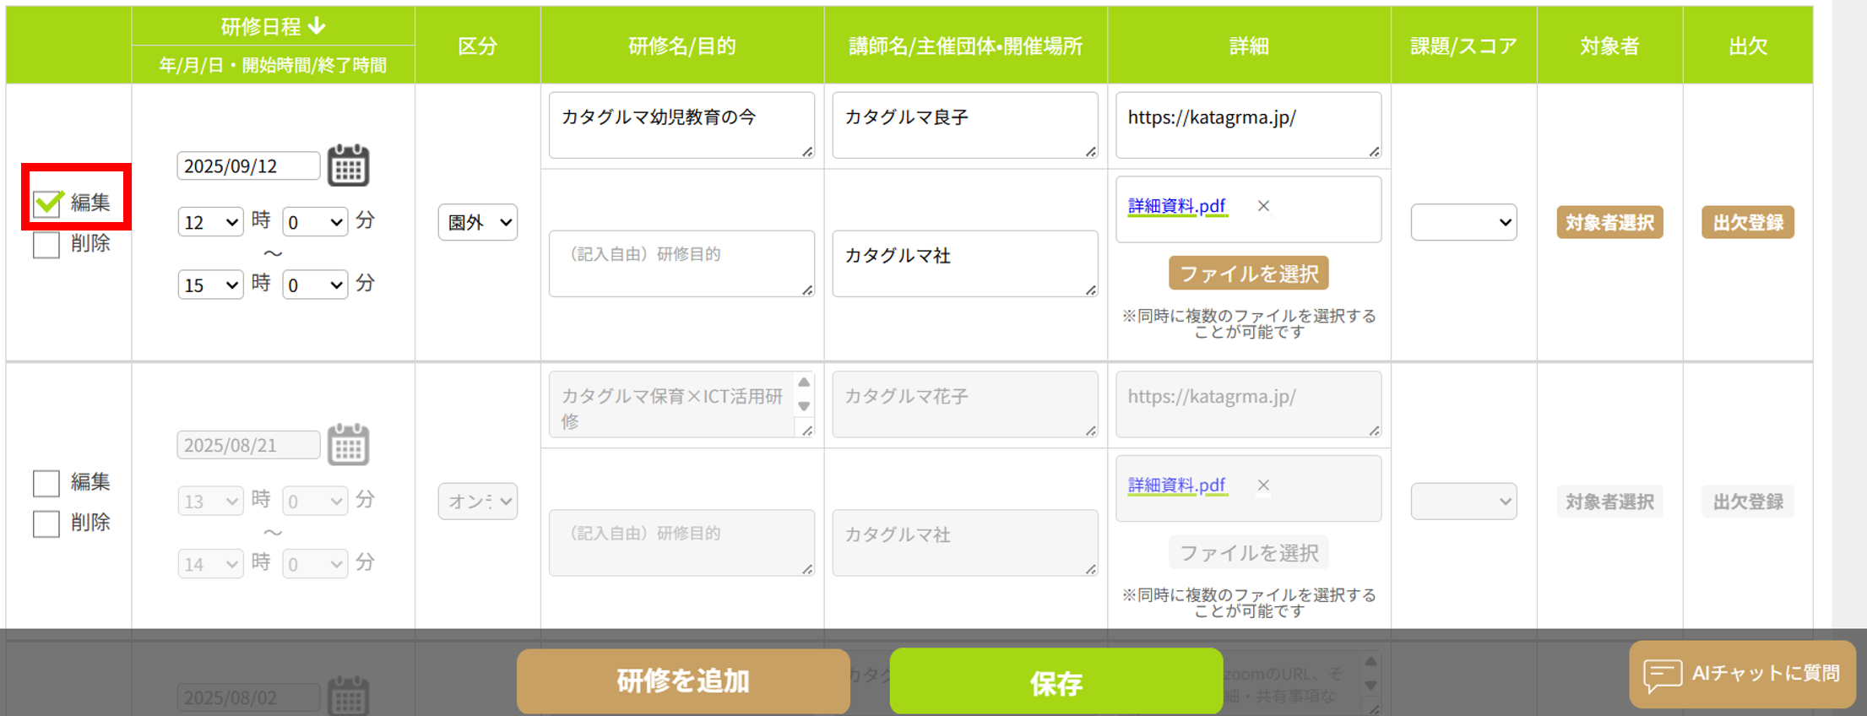
Task: Tick 削除 checkbox for 2025/08/21 training
Action: (46, 523)
